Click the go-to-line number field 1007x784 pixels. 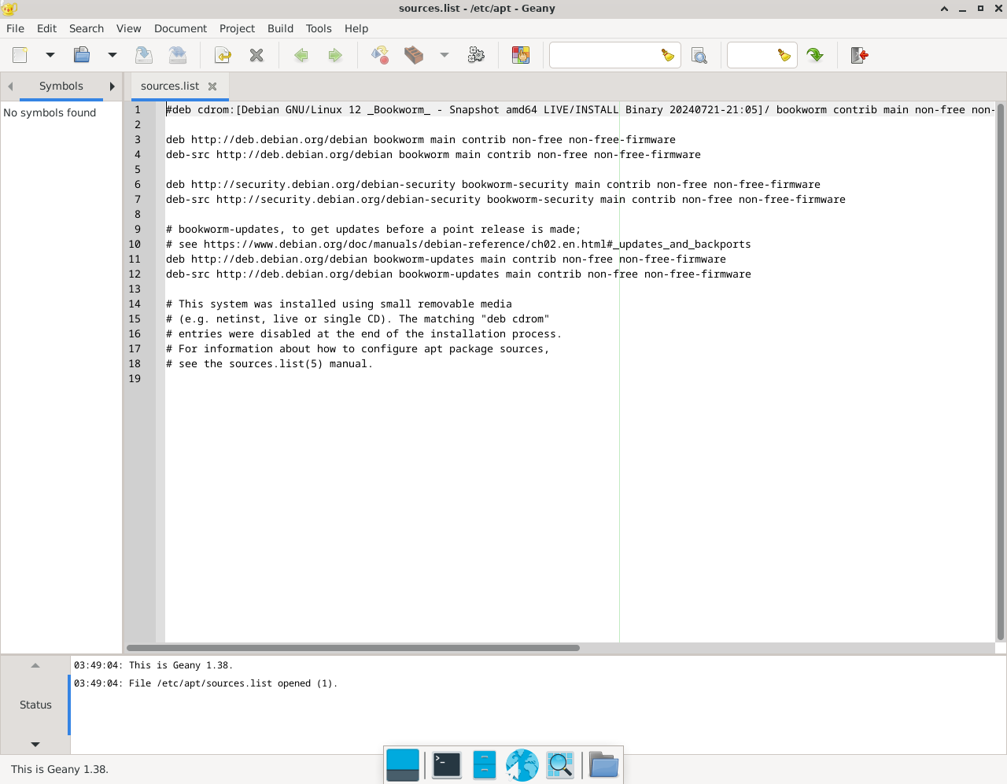751,55
